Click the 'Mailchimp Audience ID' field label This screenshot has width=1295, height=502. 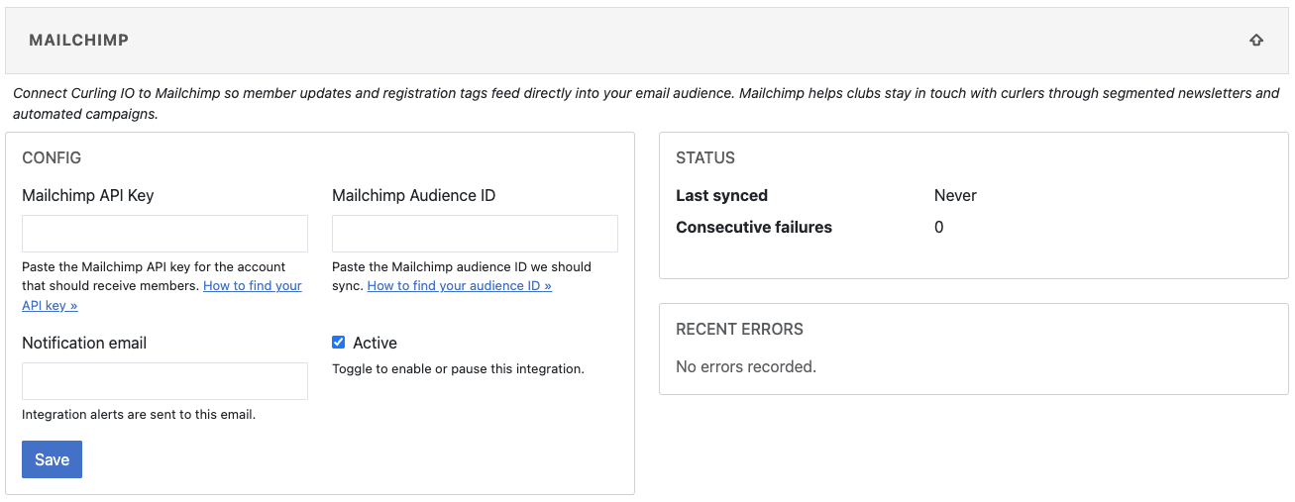[414, 195]
